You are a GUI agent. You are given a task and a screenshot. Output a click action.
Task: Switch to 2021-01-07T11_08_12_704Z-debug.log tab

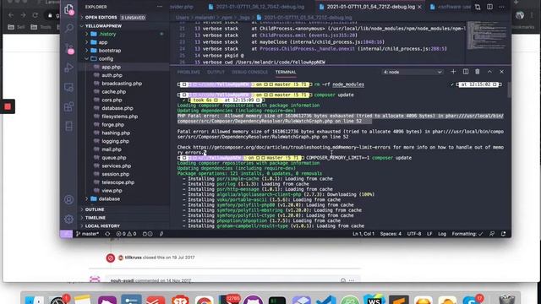pos(257,7)
